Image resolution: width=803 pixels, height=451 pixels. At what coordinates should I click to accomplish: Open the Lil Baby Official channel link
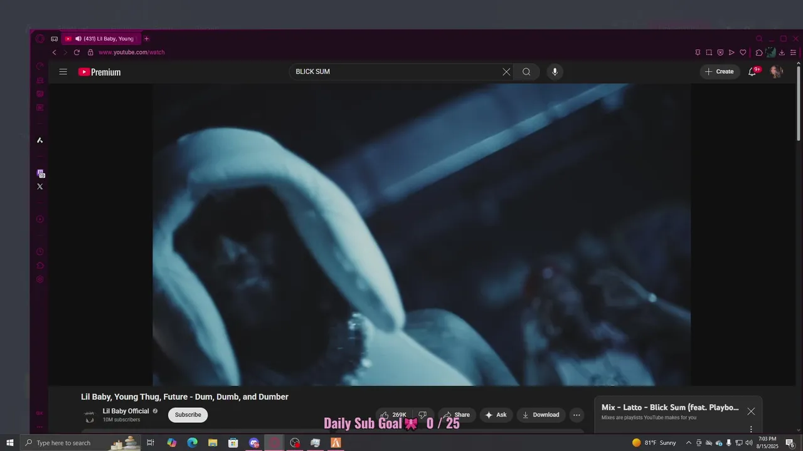click(126, 412)
